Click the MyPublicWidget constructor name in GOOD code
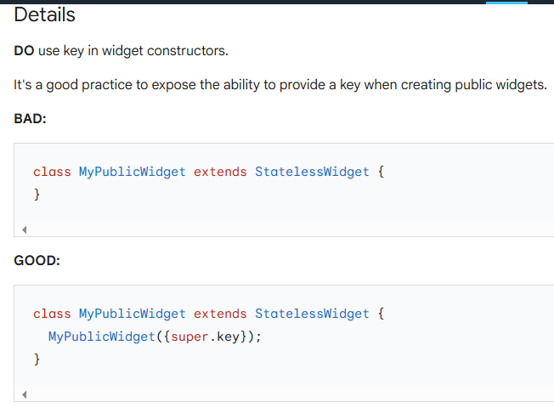Screen dimensions: 554x413 point(101,337)
